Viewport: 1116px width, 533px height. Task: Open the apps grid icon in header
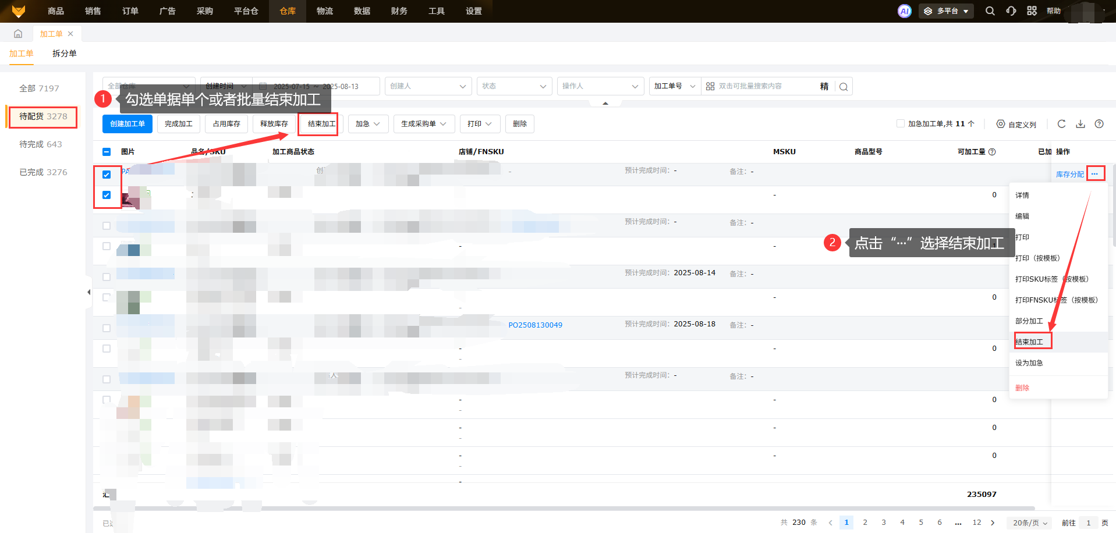(1032, 11)
